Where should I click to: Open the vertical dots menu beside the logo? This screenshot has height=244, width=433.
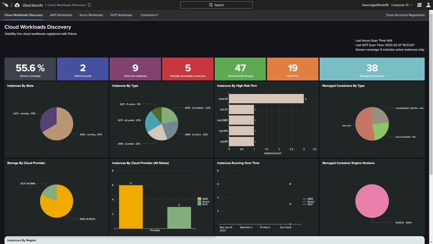point(12,5)
